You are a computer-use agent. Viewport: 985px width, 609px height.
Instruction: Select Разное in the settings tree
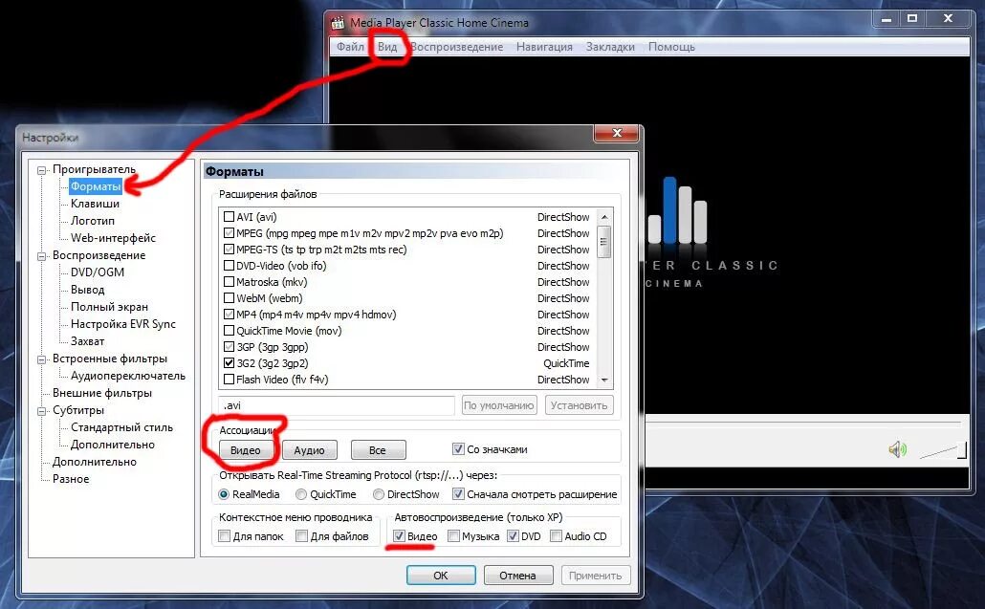pyautogui.click(x=71, y=478)
